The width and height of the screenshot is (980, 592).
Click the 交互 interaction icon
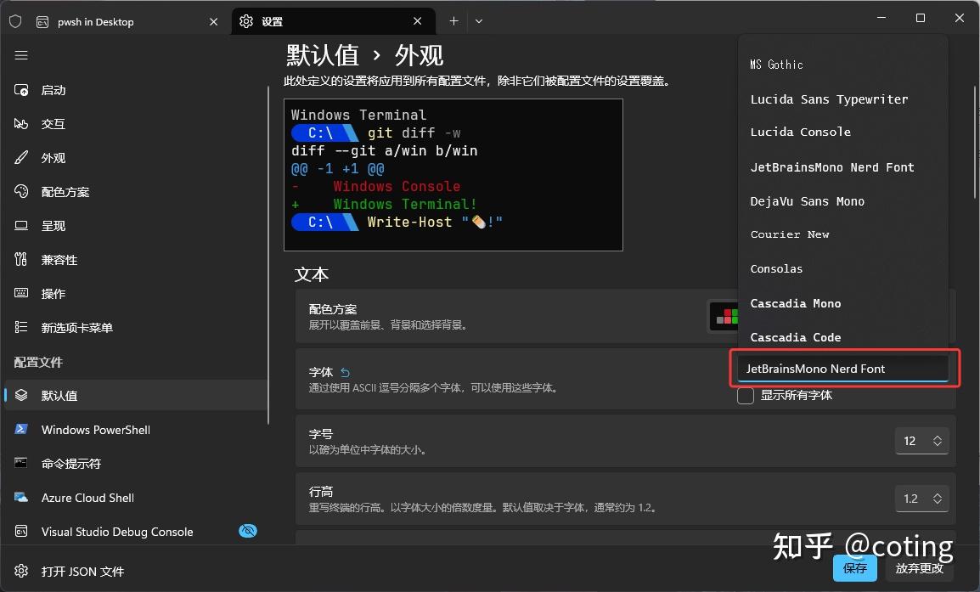click(x=21, y=124)
